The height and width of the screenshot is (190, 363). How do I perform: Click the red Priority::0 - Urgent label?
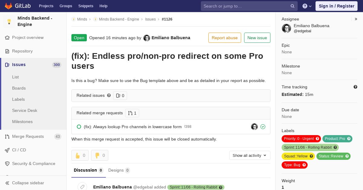(301, 139)
